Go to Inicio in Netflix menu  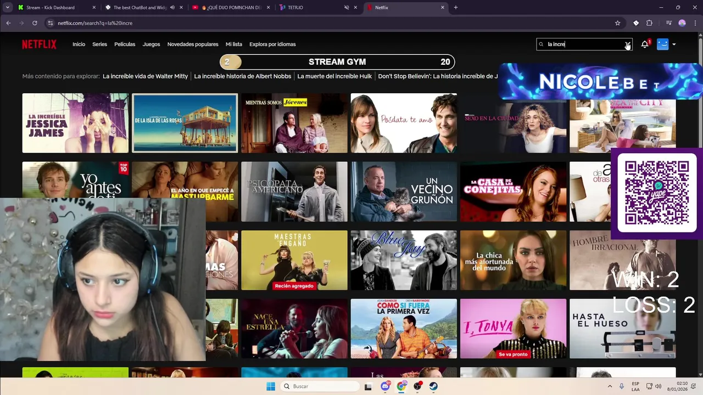click(x=79, y=44)
